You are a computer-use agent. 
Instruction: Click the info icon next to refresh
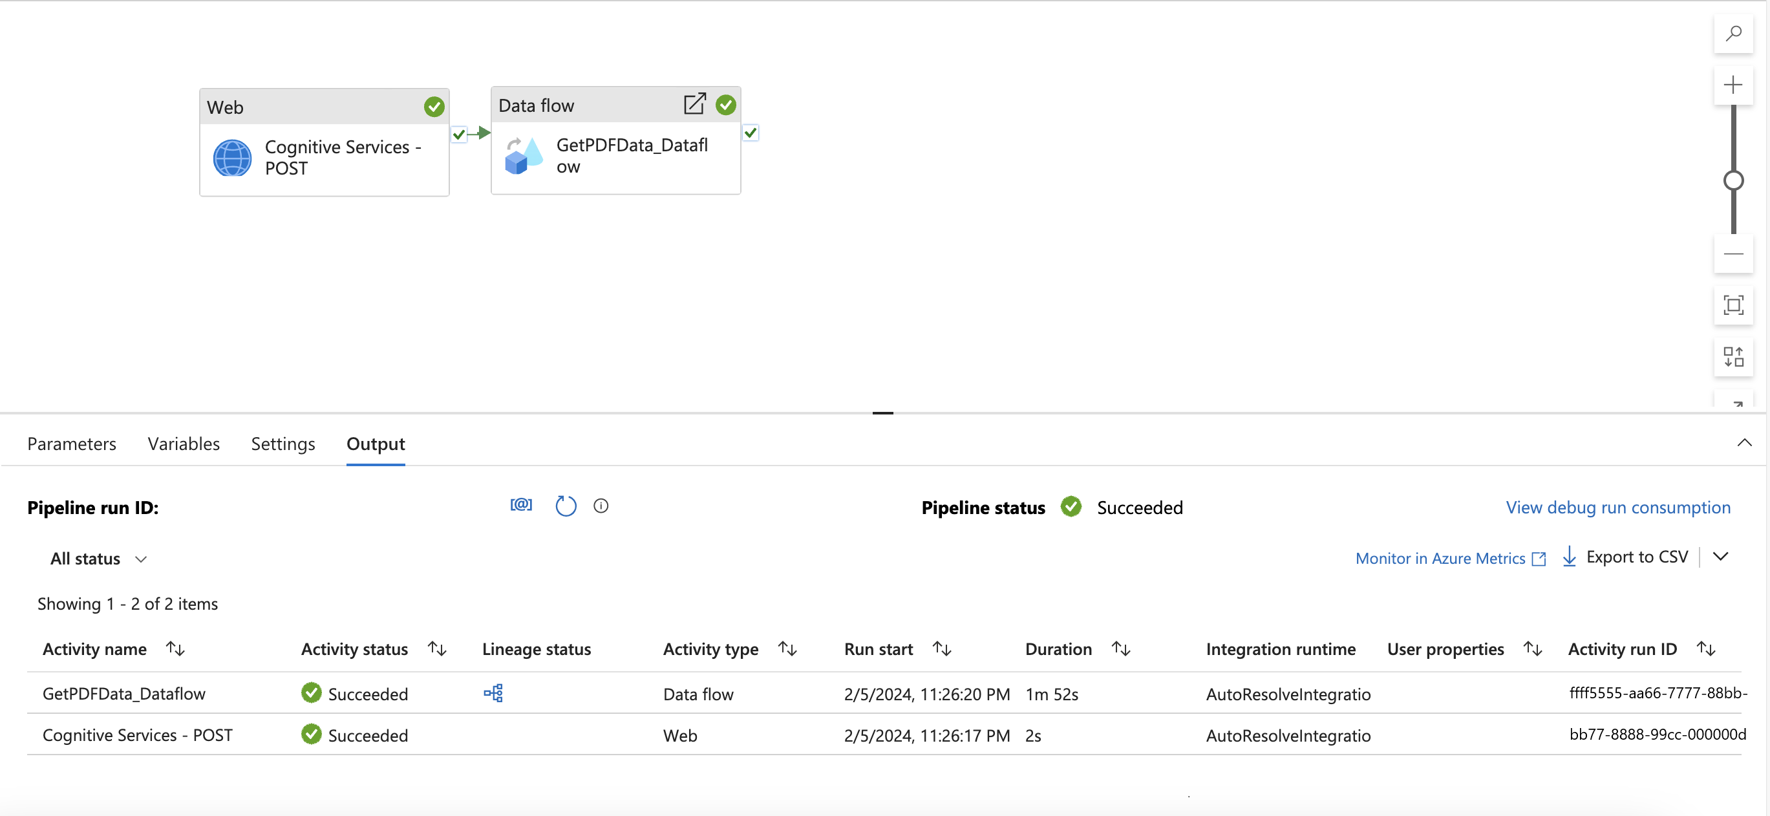point(601,506)
